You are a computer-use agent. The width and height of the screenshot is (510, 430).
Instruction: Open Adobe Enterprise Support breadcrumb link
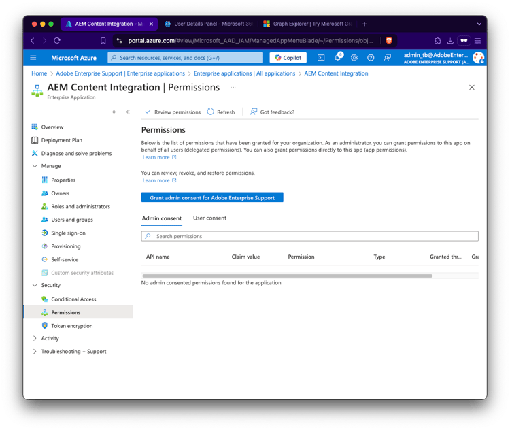120,73
